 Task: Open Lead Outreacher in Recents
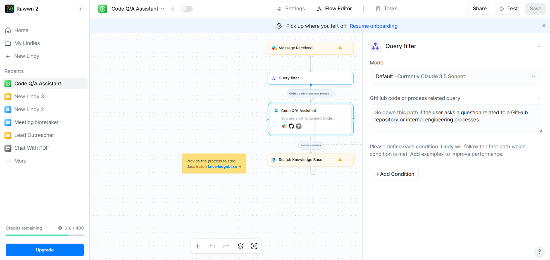pyautogui.click(x=45, y=135)
